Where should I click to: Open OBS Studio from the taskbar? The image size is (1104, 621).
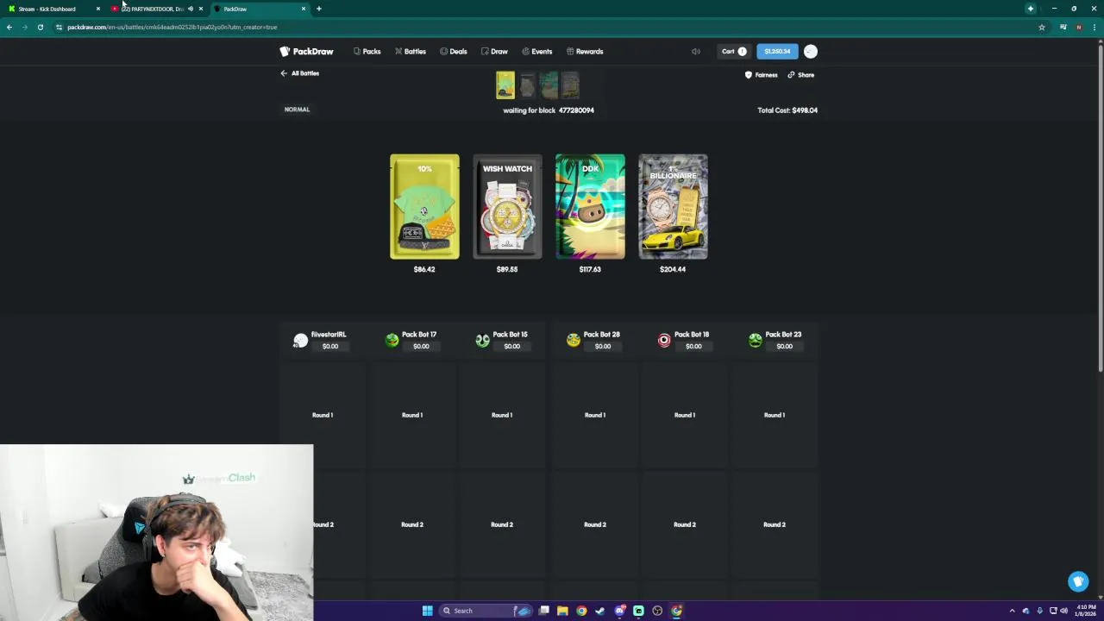(x=657, y=611)
